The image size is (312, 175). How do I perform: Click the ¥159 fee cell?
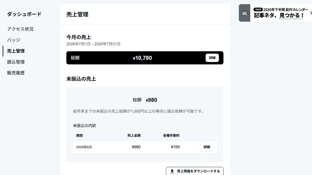tap(175, 147)
